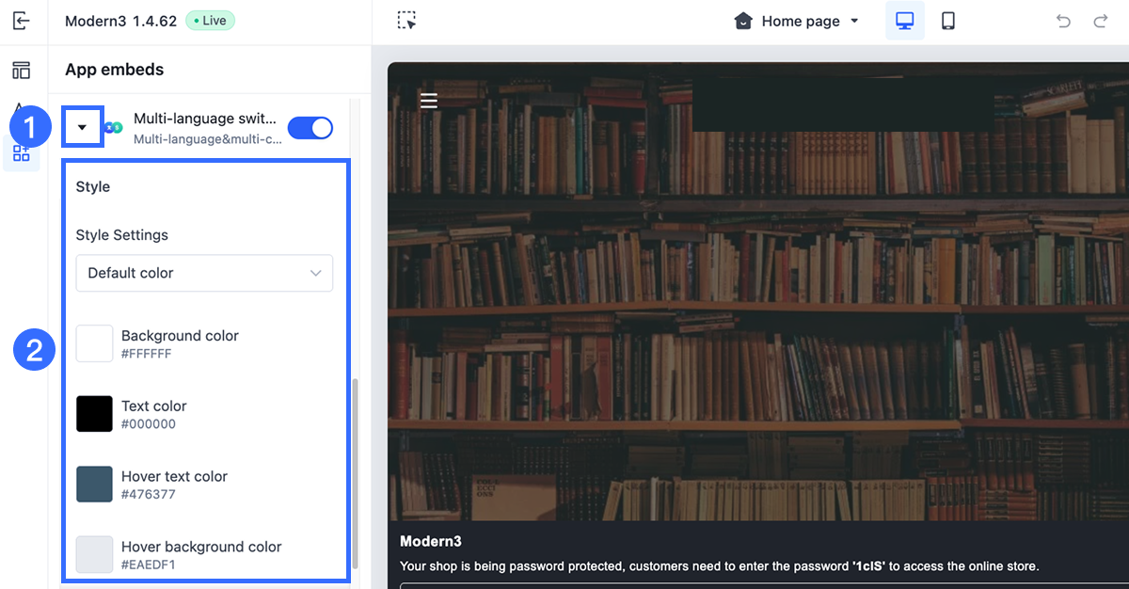Click the Modern3 store title in preview
Viewport: 1129px width, 589px height.
431,541
